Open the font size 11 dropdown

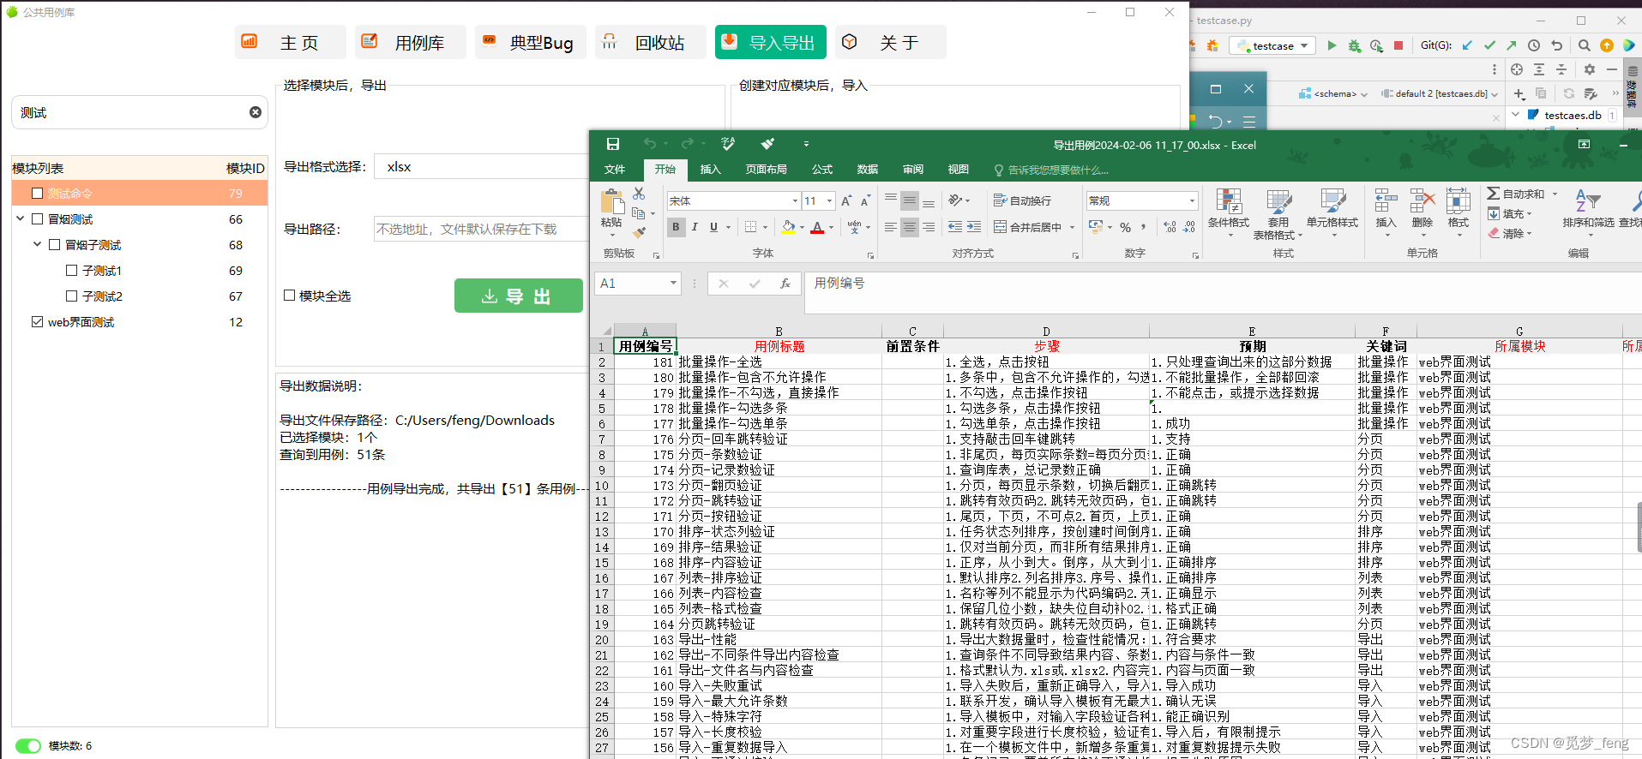coord(829,200)
